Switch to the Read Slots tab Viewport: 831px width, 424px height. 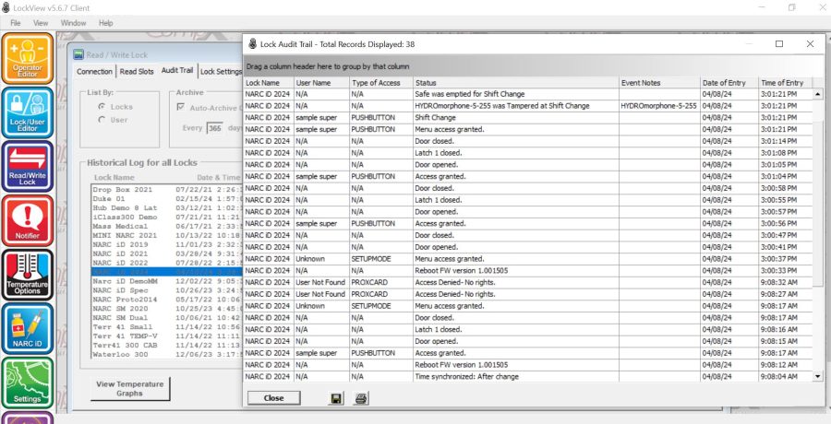coord(137,72)
